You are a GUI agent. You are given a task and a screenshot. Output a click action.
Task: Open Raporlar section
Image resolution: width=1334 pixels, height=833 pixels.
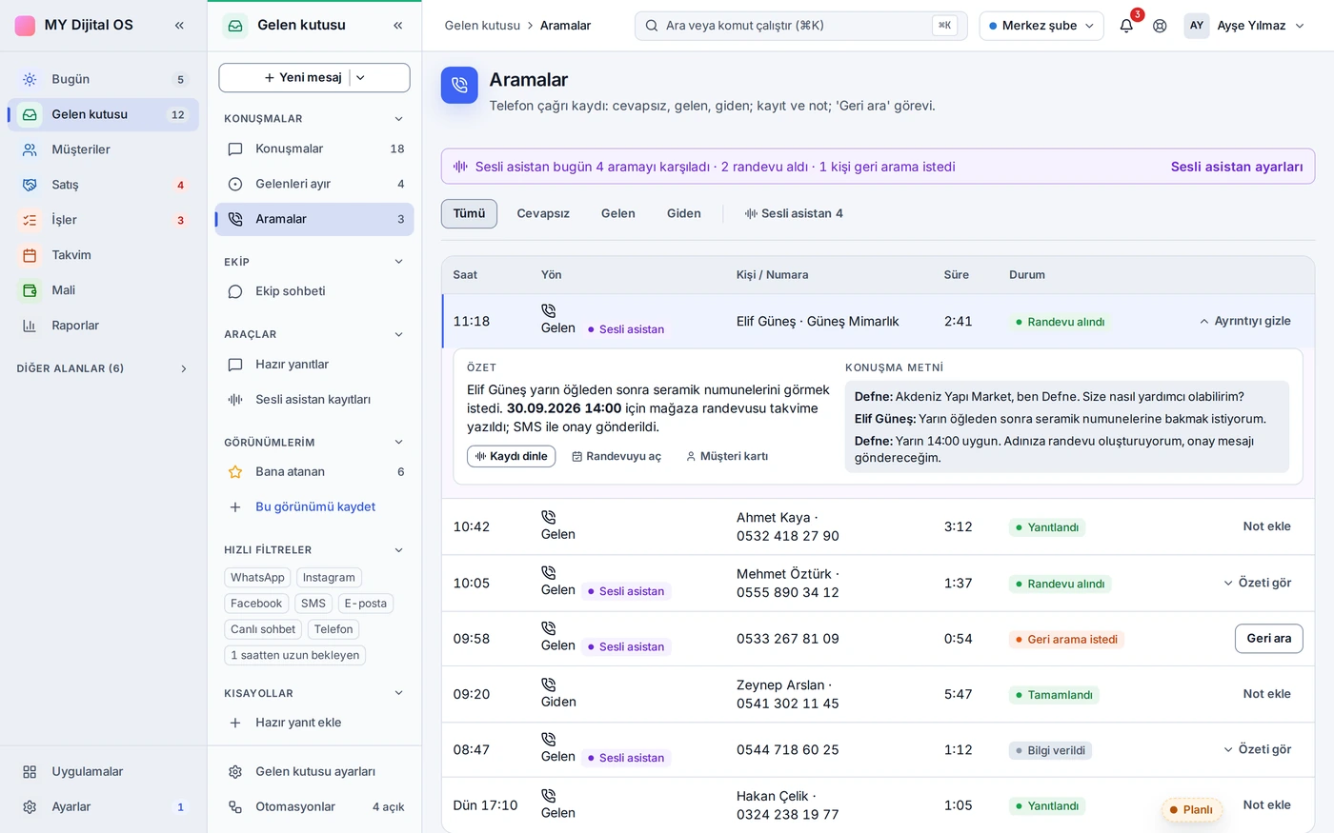point(103,326)
